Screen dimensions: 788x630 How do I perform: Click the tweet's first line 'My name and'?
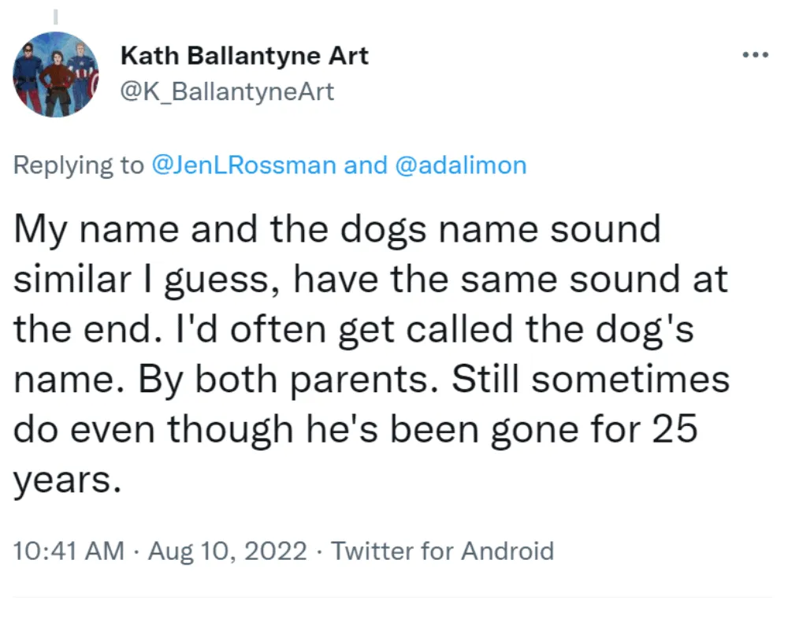pyautogui.click(x=136, y=229)
